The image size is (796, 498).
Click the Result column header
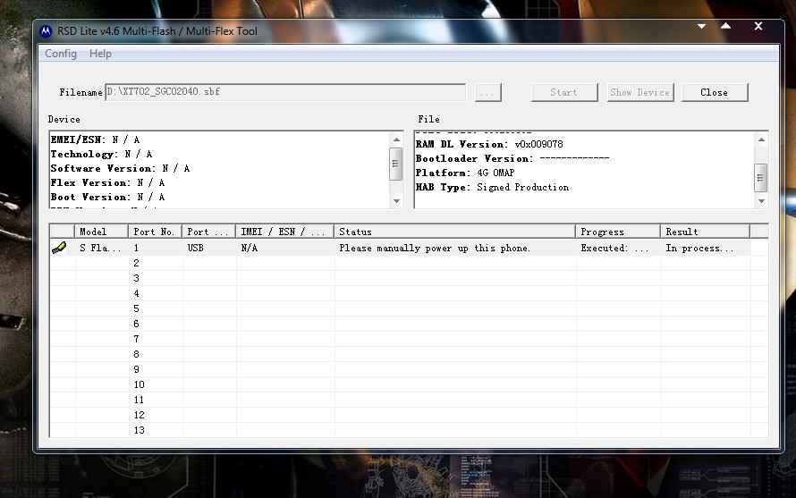click(706, 232)
